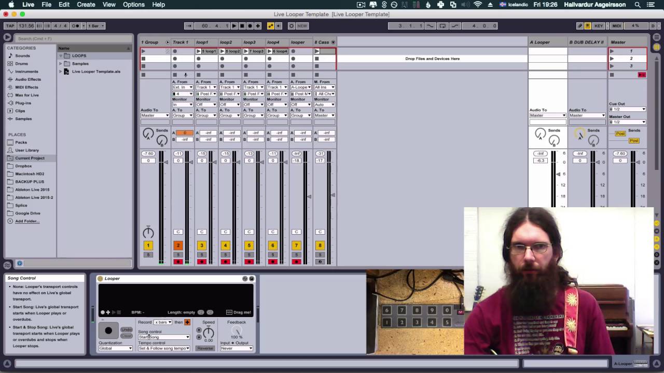Open User Library in Places
Screen dimensions: 664x373
tap(27, 150)
